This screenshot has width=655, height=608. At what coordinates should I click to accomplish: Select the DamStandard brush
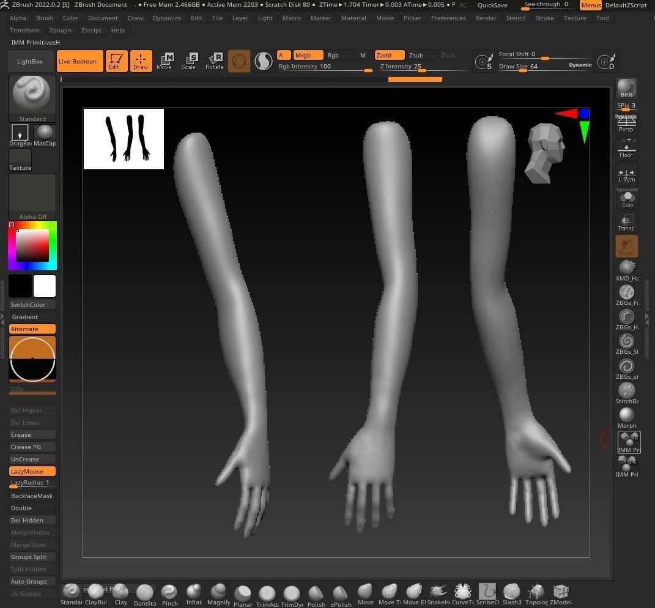pos(145,593)
